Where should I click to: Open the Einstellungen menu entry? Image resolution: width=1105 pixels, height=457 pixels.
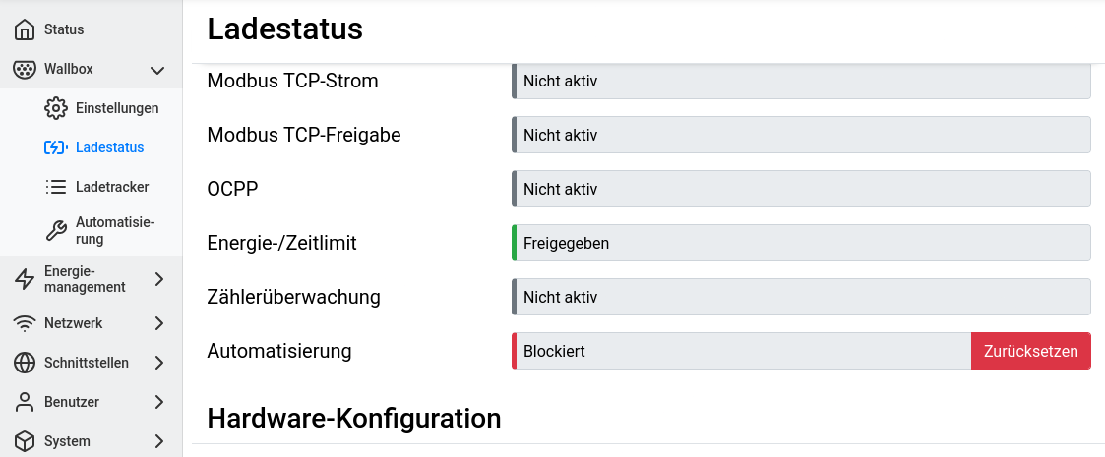[x=117, y=108]
